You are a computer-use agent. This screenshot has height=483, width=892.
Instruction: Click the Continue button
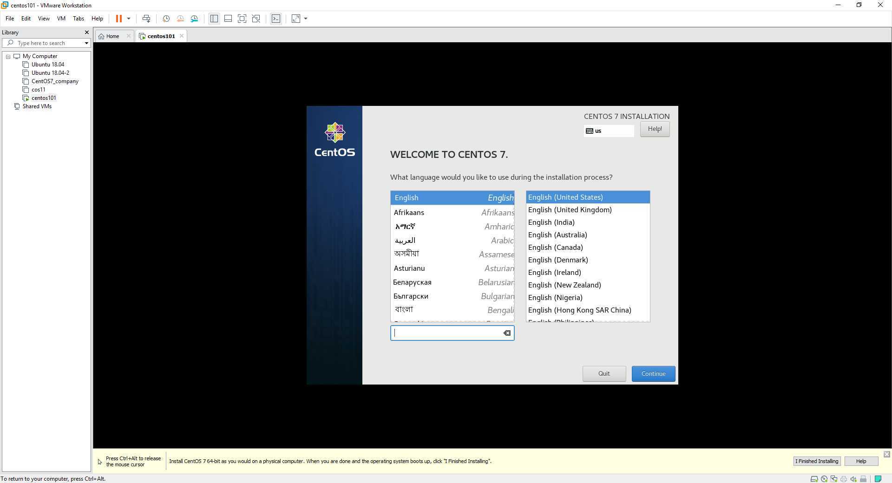[653, 374]
